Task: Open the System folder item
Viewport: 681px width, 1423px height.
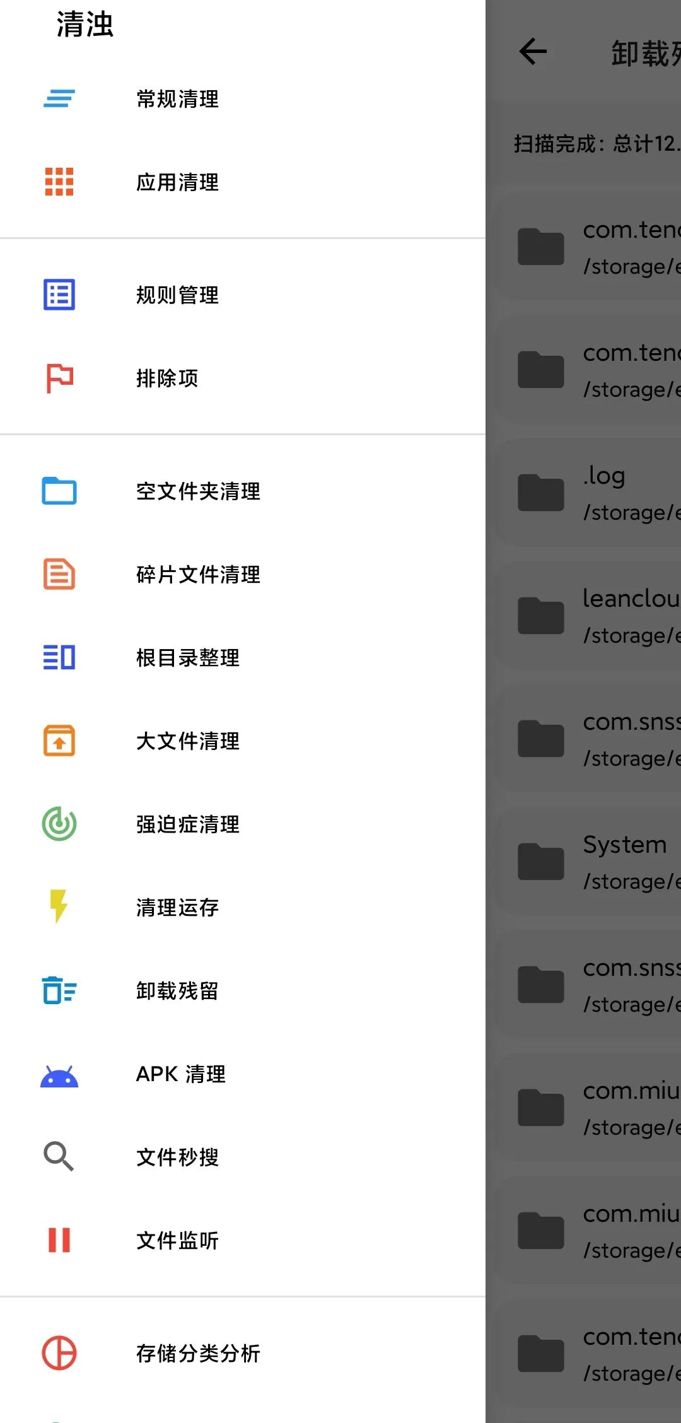Action: click(x=590, y=862)
